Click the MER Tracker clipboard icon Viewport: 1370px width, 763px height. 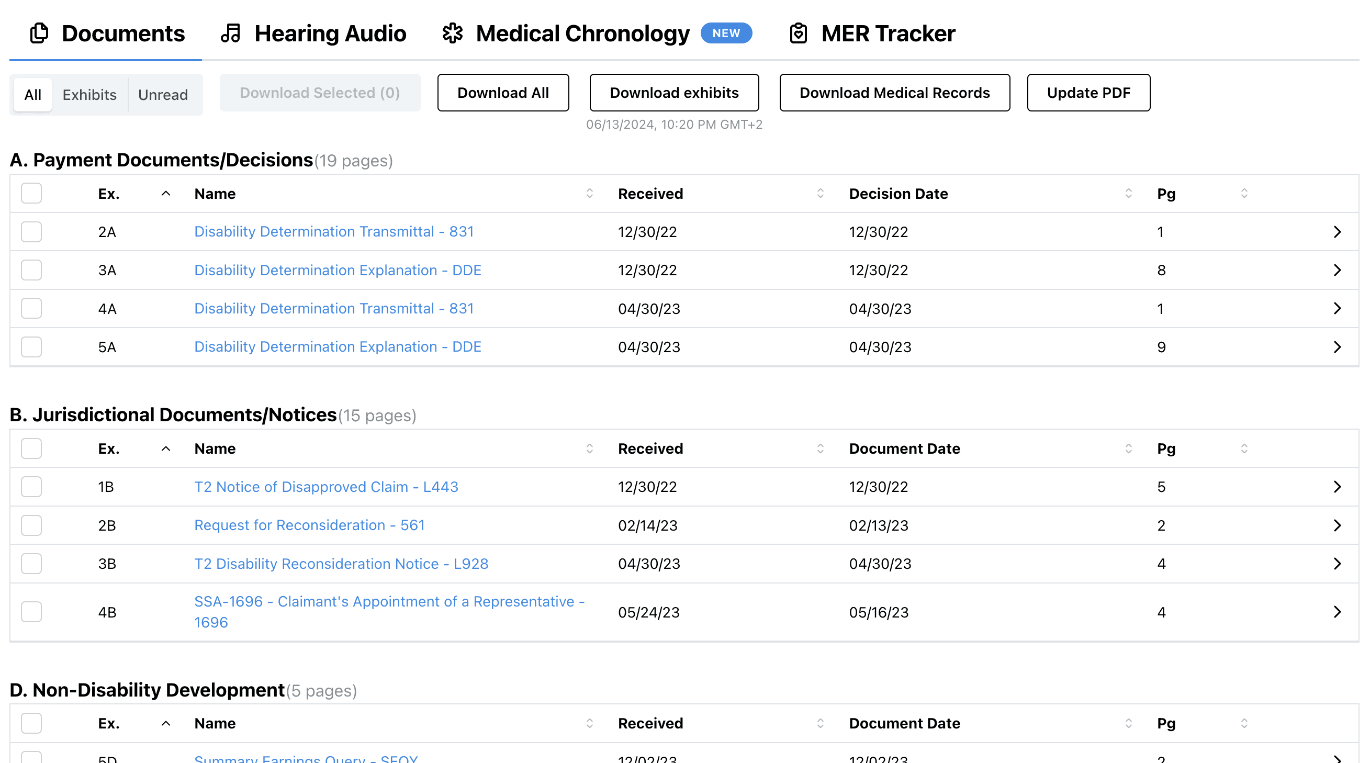pos(798,33)
